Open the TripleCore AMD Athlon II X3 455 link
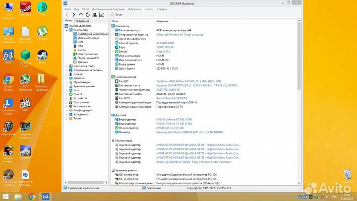 (x=188, y=81)
